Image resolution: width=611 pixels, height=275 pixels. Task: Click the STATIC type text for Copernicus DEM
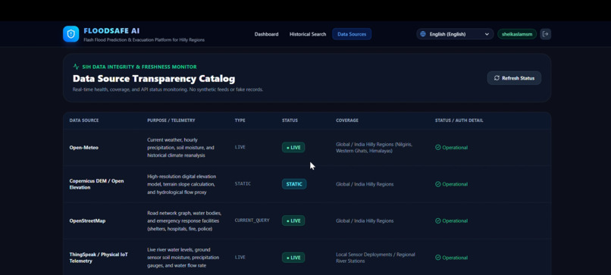[243, 183]
